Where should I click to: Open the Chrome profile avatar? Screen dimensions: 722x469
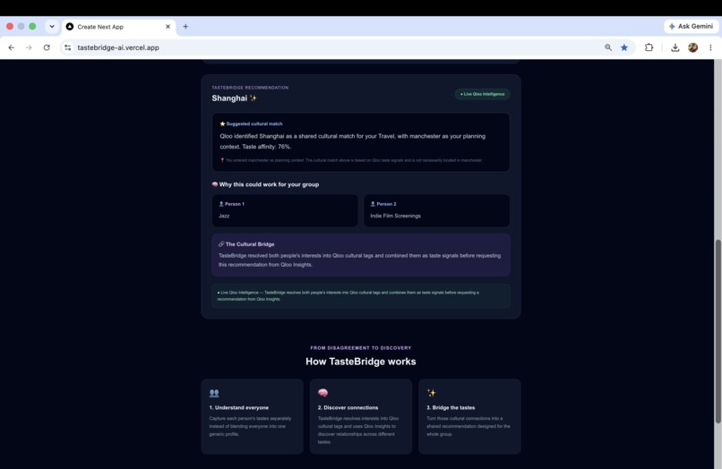pos(692,47)
